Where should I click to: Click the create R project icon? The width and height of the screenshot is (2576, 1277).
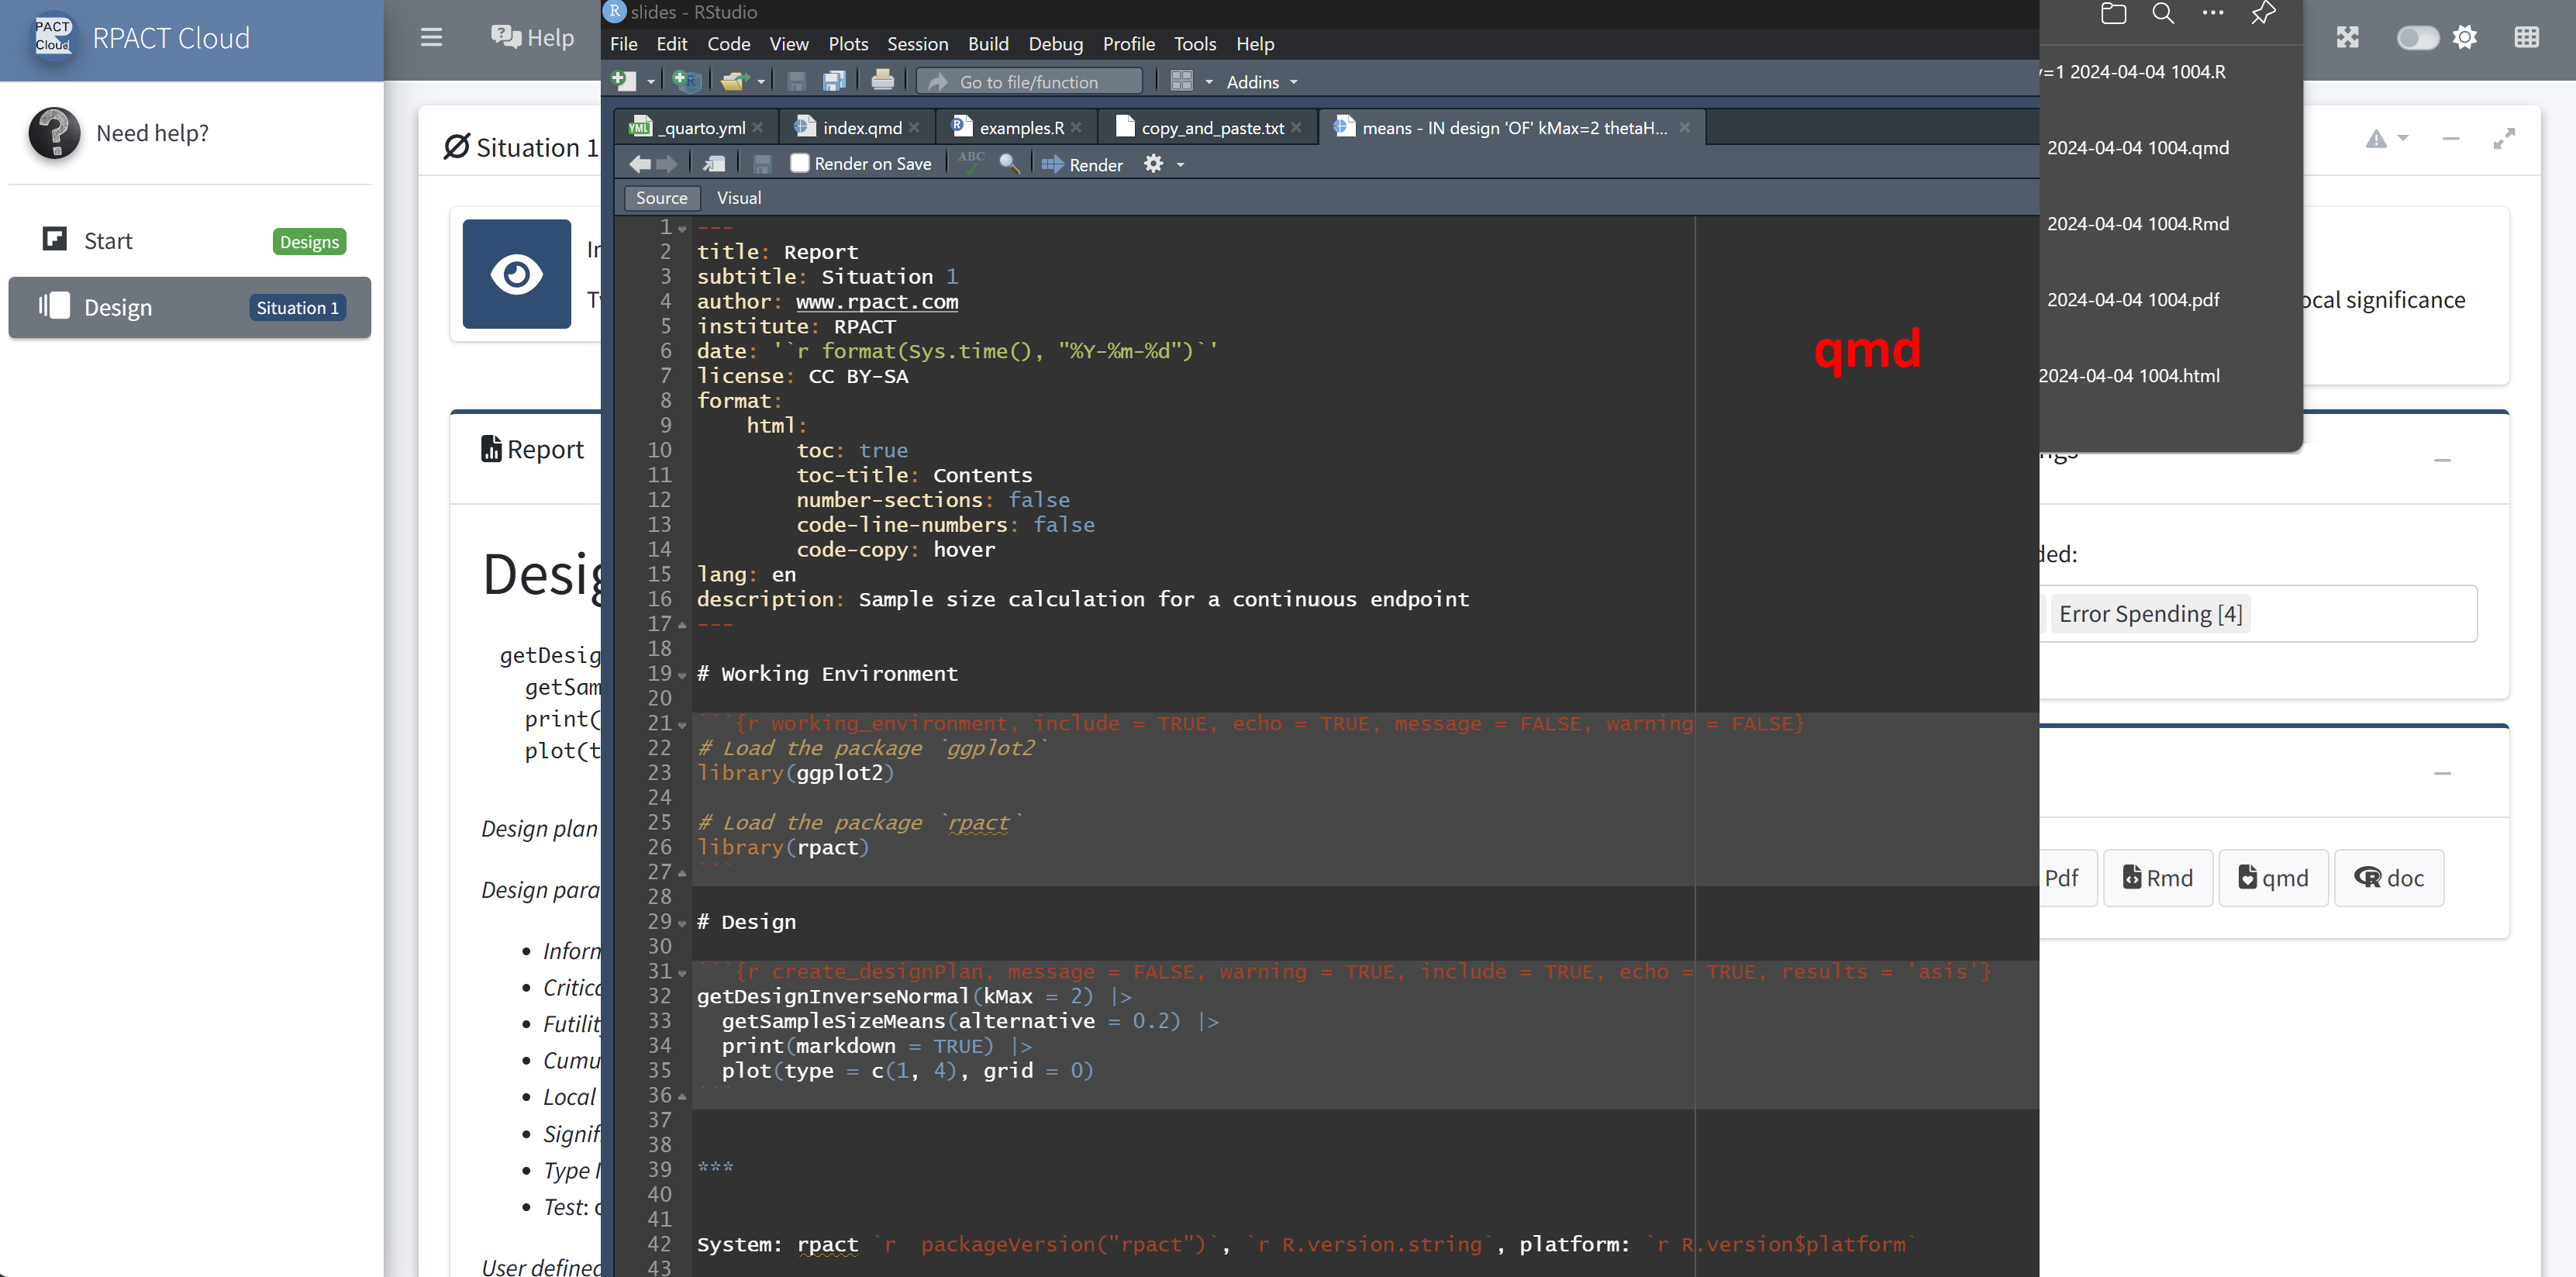click(x=687, y=81)
